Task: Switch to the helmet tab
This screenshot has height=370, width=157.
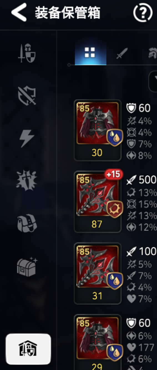Action: coord(153,53)
